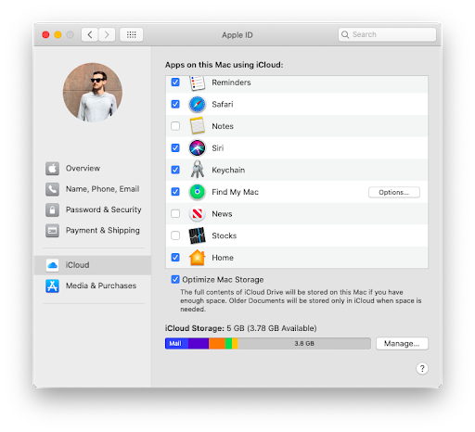Click the gray 3.8 GB free storage segment

[304, 344]
